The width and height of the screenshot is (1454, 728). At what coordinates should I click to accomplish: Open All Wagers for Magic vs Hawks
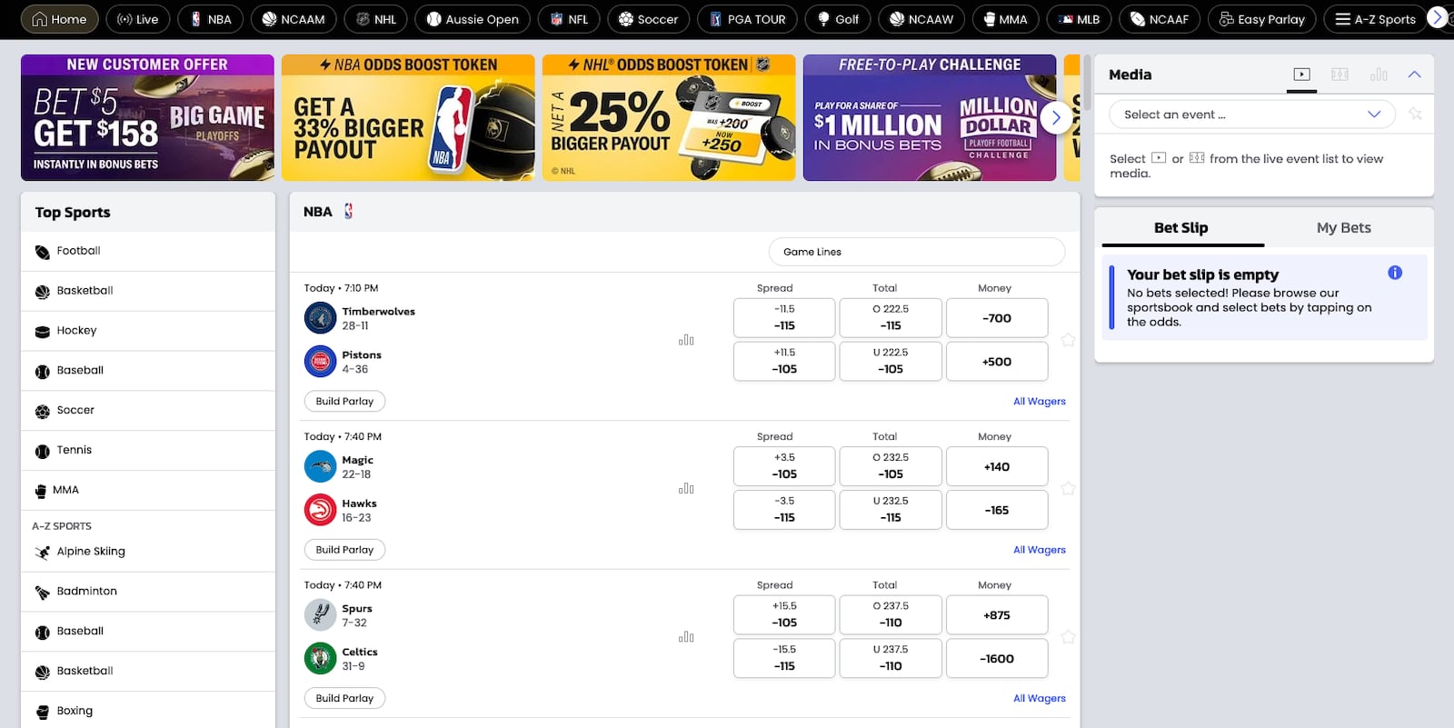[1040, 550]
